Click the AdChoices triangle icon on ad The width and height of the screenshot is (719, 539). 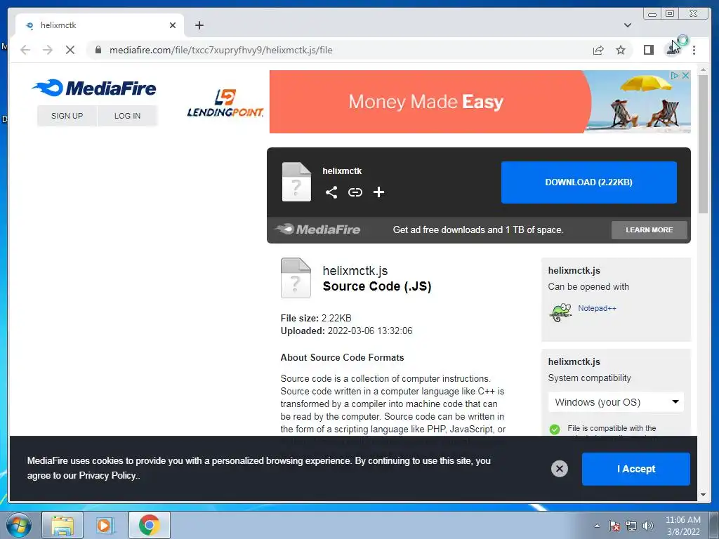point(675,75)
